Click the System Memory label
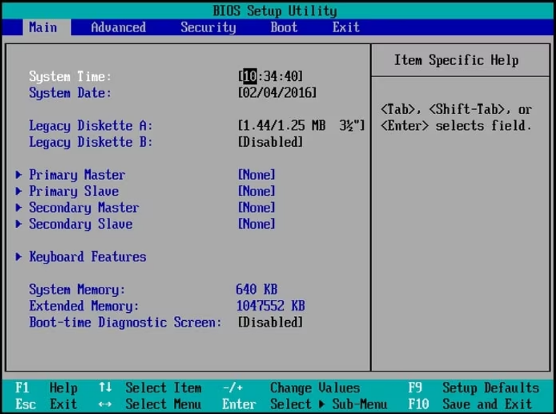The width and height of the screenshot is (556, 414). pyautogui.click(x=77, y=290)
